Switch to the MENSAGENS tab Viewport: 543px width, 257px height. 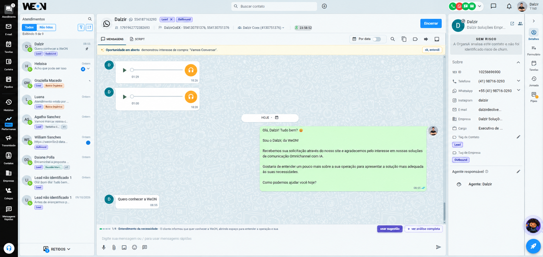[x=112, y=39]
